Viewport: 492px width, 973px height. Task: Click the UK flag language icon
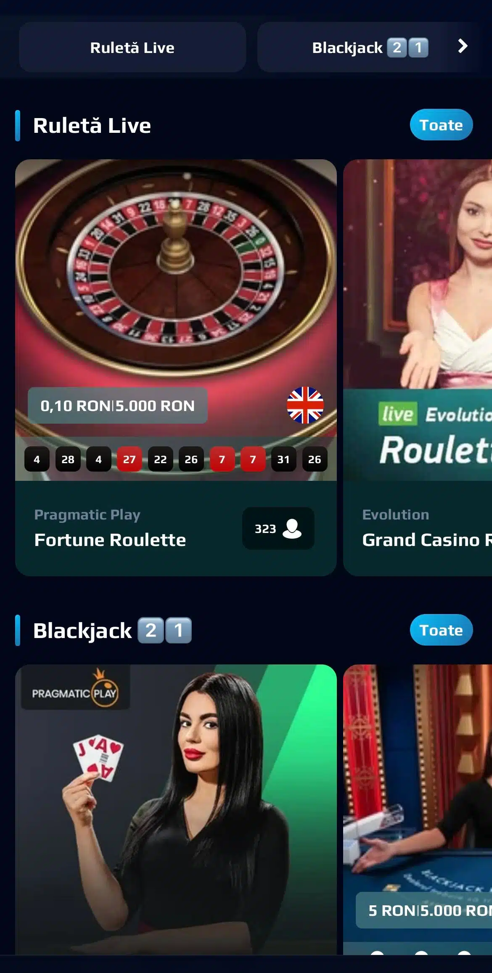pos(305,405)
